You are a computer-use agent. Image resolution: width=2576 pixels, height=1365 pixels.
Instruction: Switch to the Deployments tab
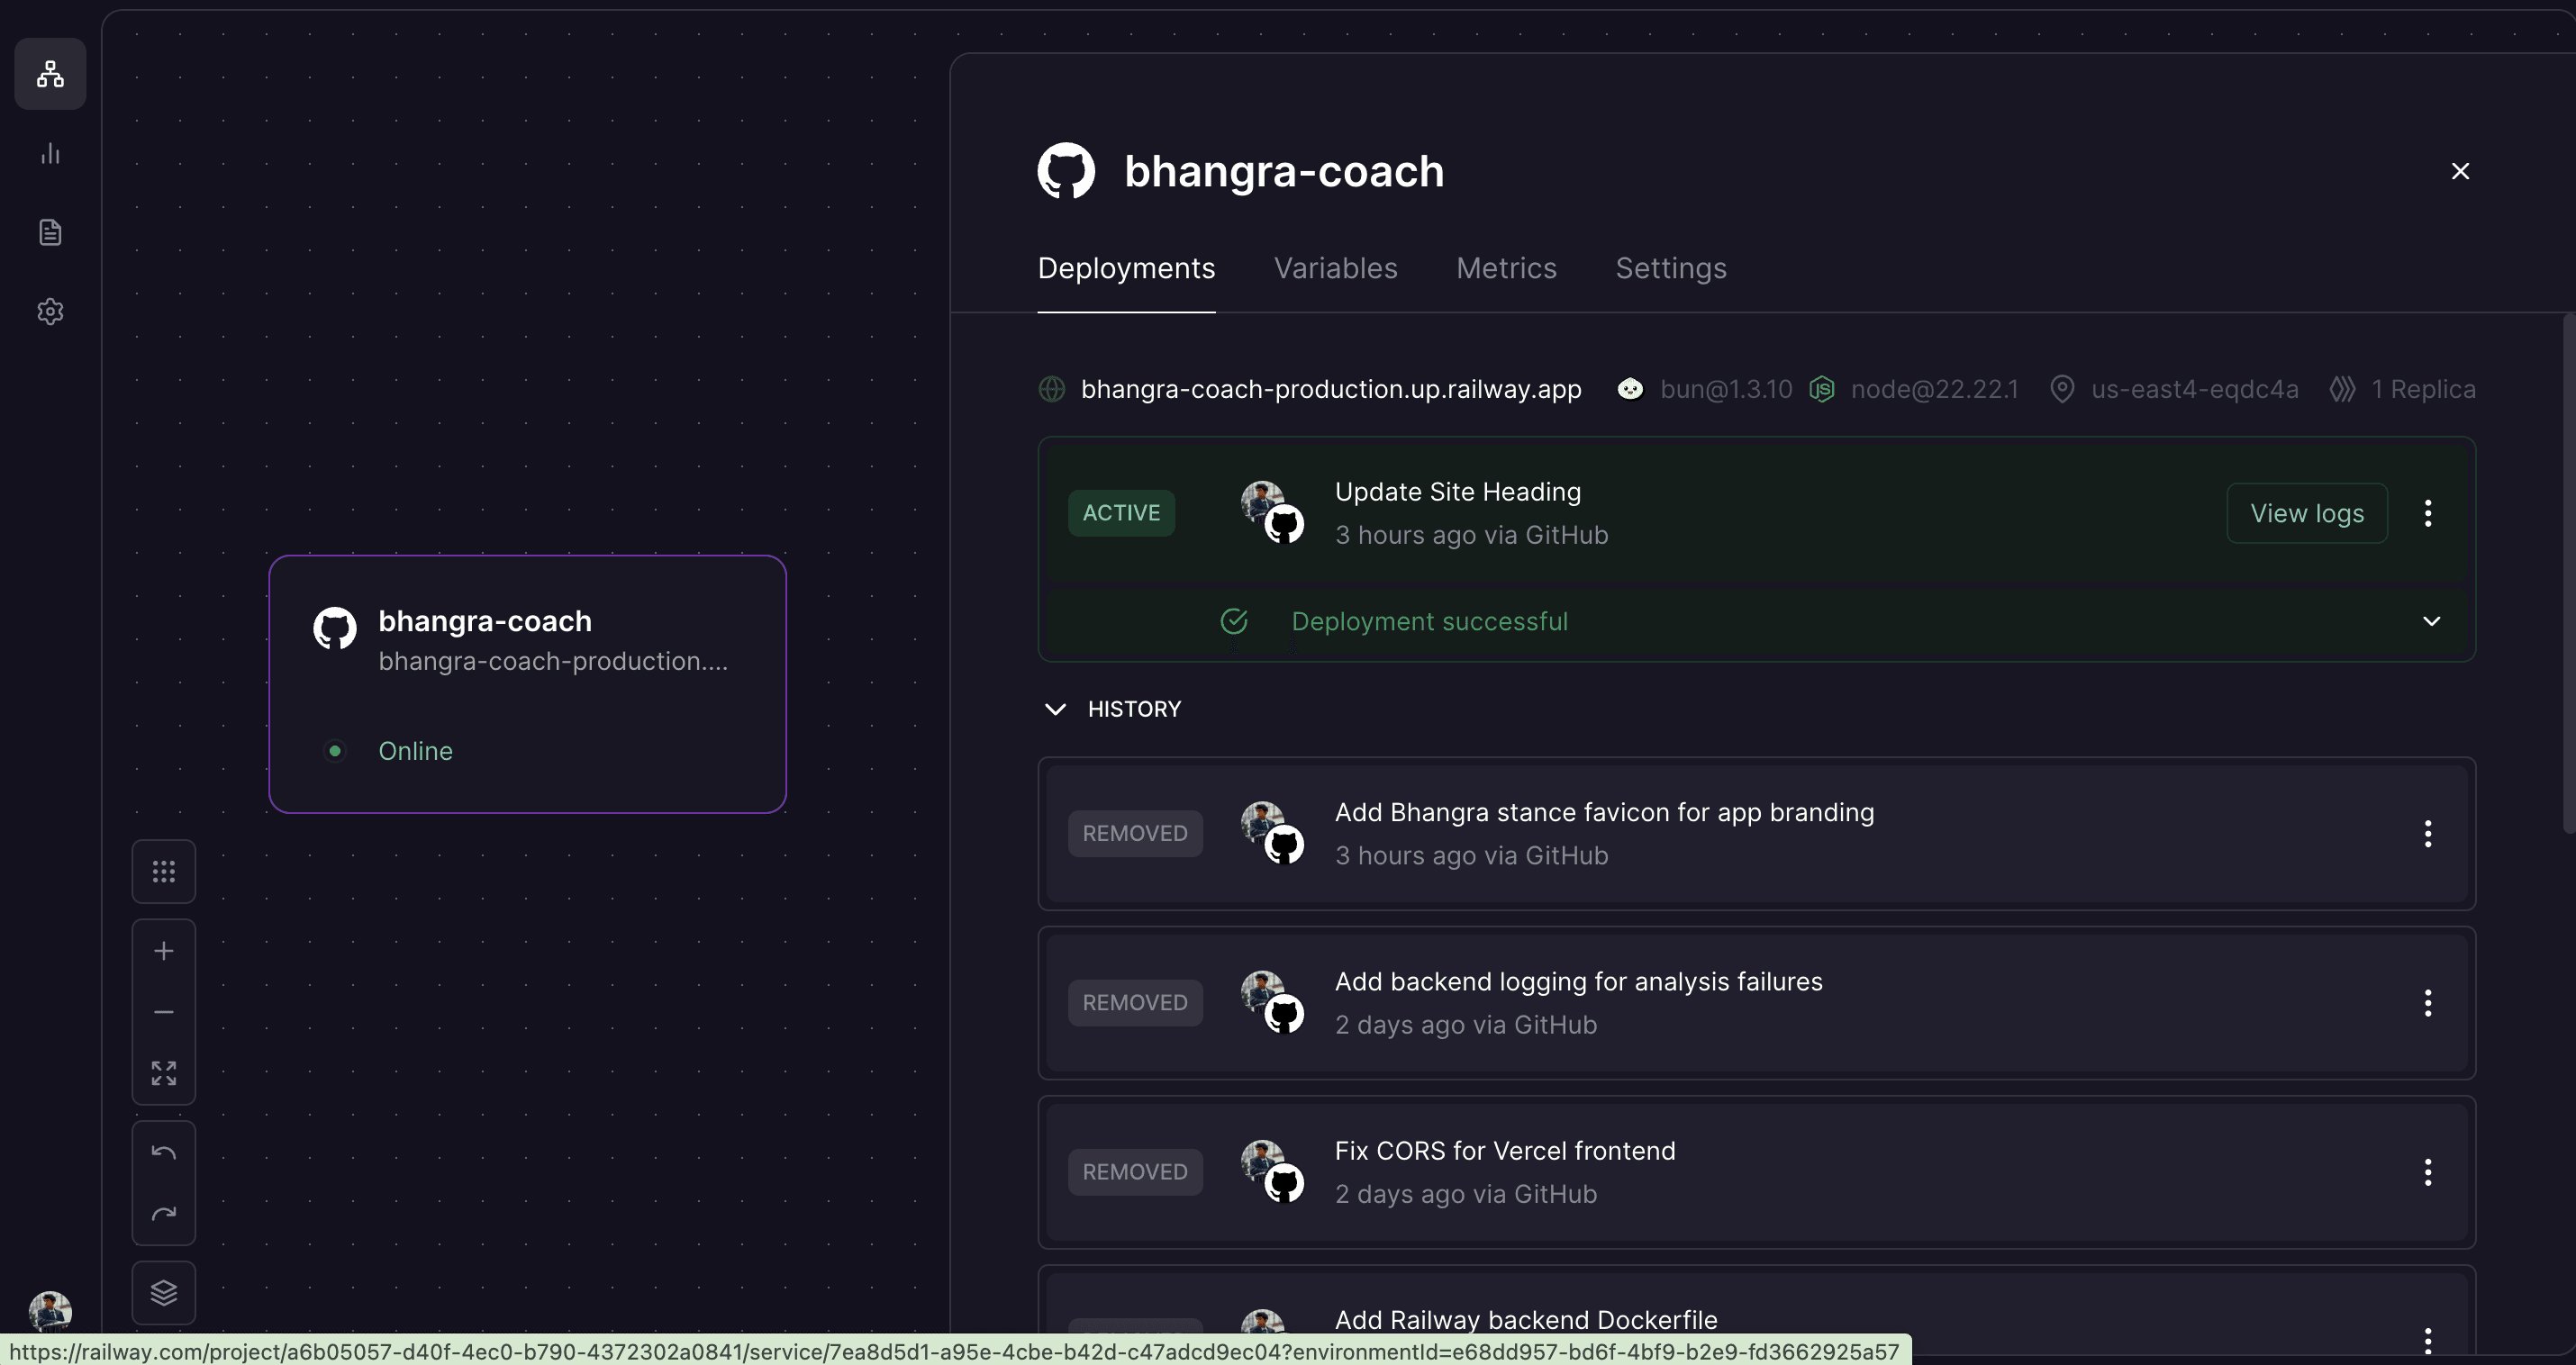pos(1126,268)
